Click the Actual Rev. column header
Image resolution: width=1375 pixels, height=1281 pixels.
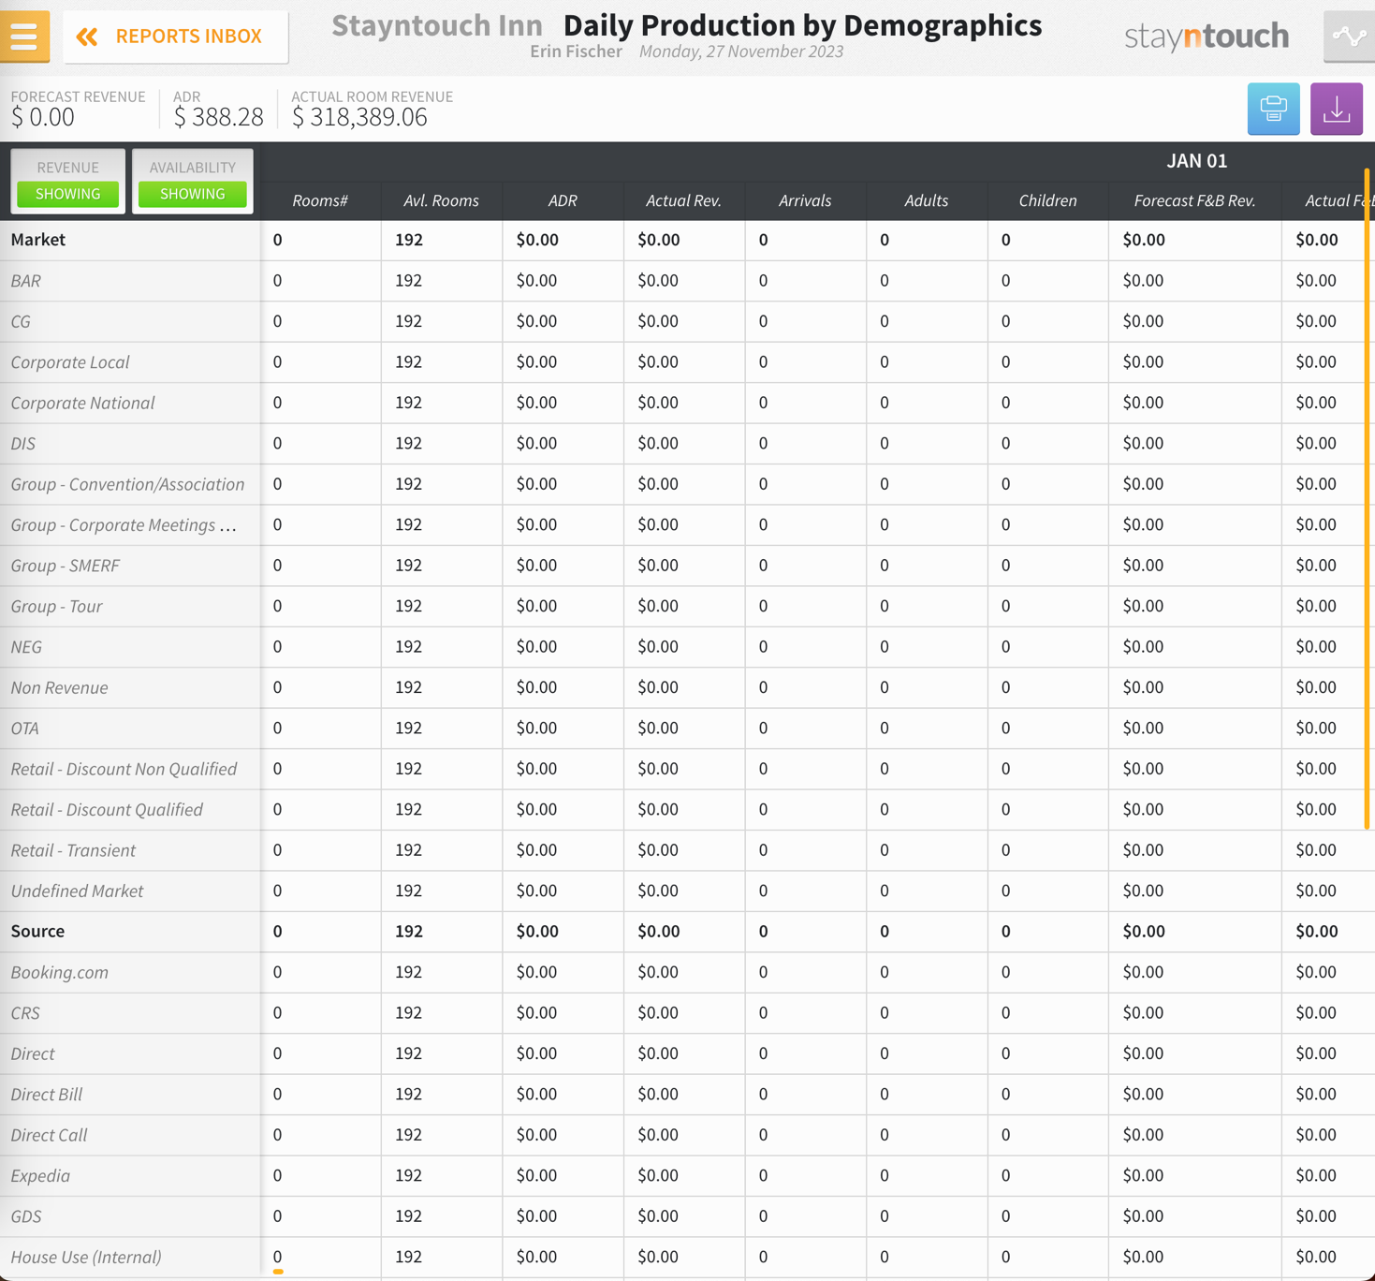coord(684,200)
